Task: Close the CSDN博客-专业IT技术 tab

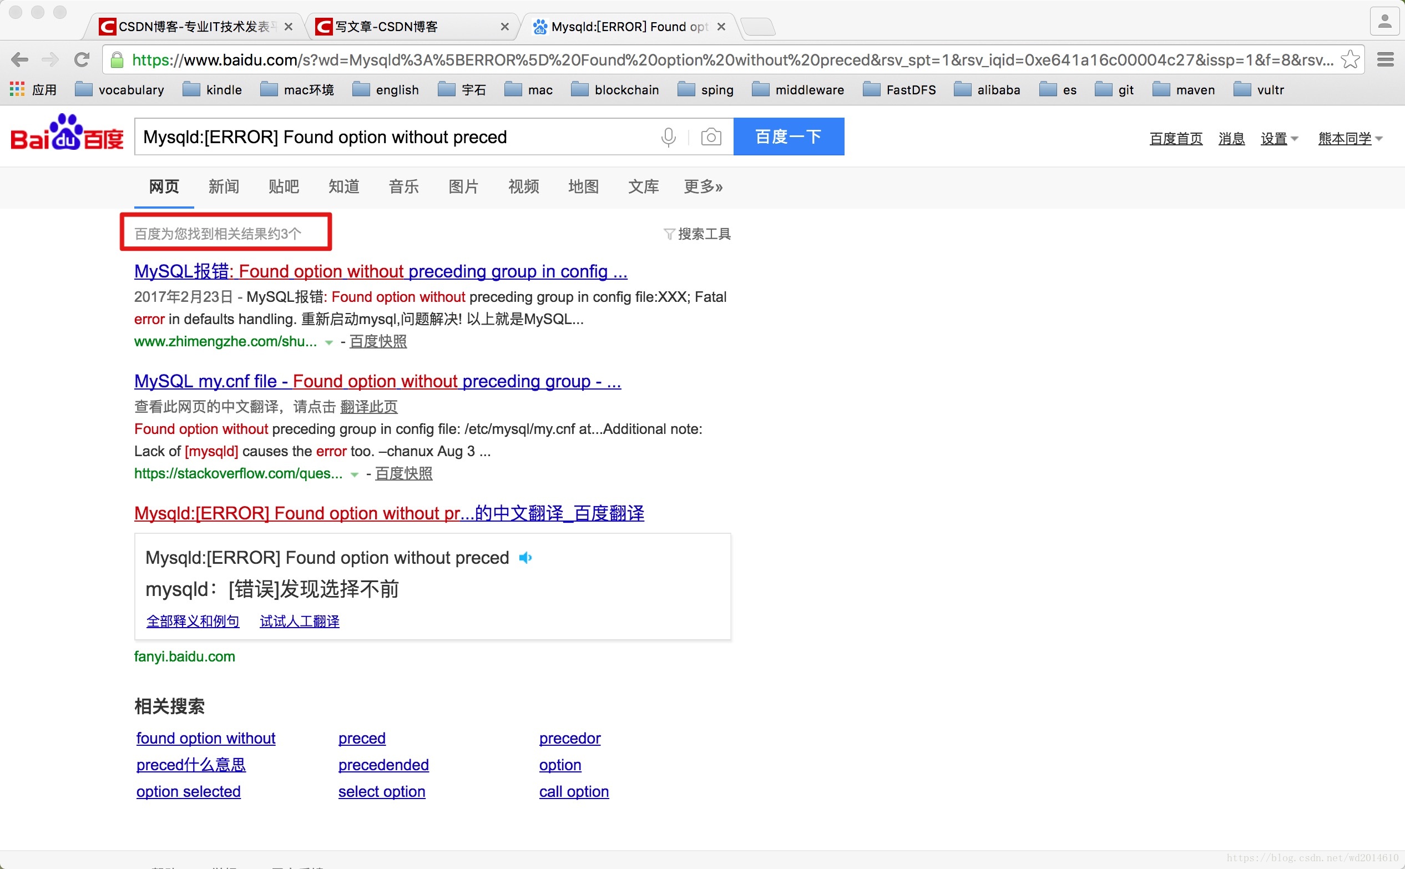Action: 289,27
